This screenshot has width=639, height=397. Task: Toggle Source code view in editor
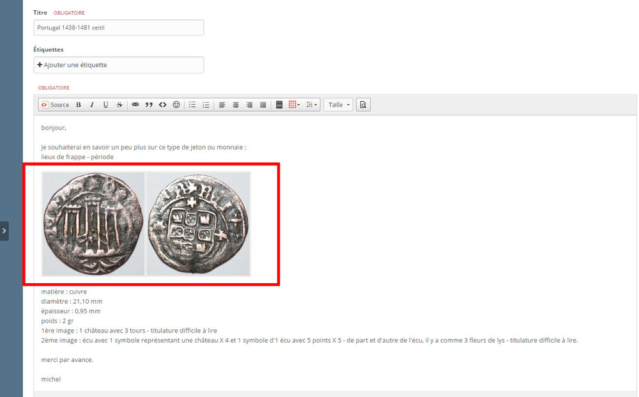tap(55, 105)
